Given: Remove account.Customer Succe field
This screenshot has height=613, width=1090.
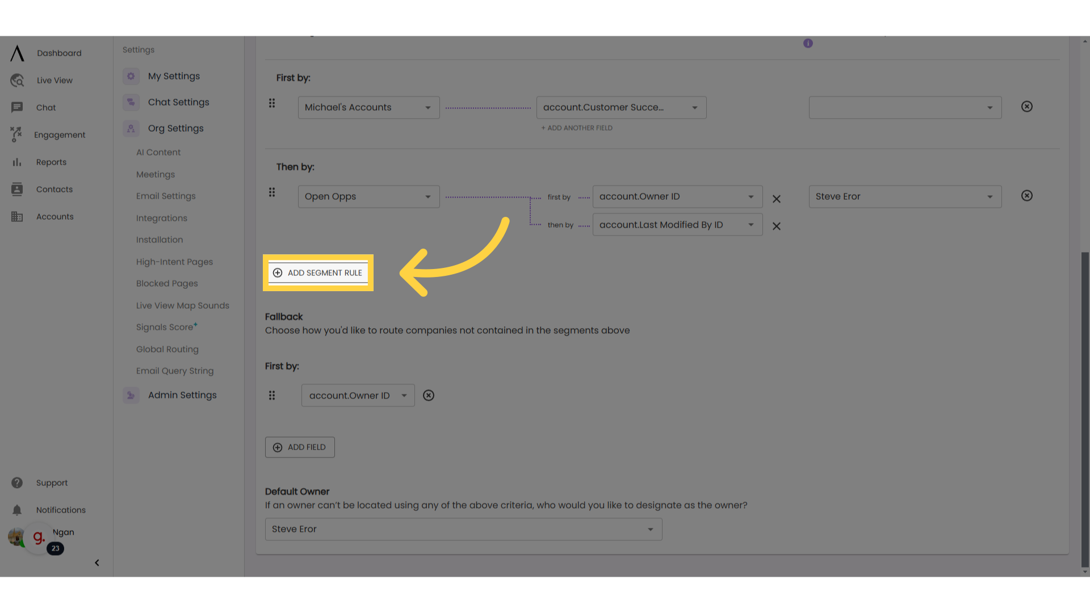Looking at the screenshot, I should (1026, 106).
